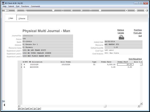Click the Del button below the grid

[x=39, y=109]
